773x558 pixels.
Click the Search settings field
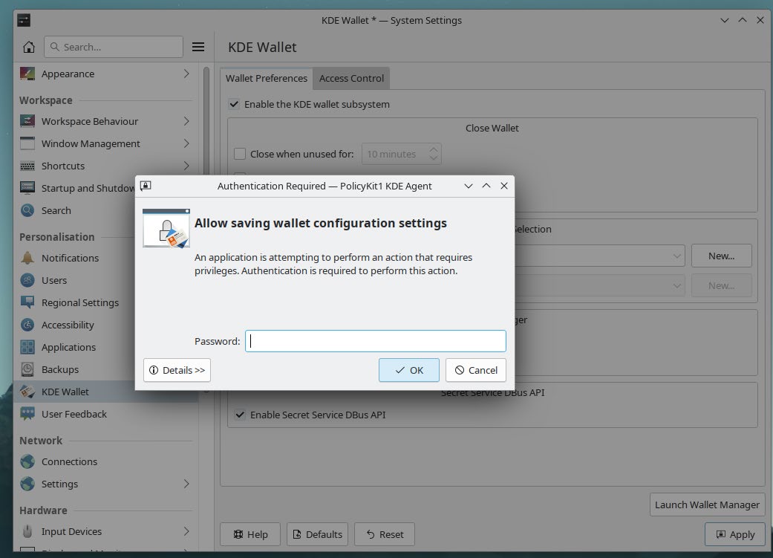click(x=114, y=47)
